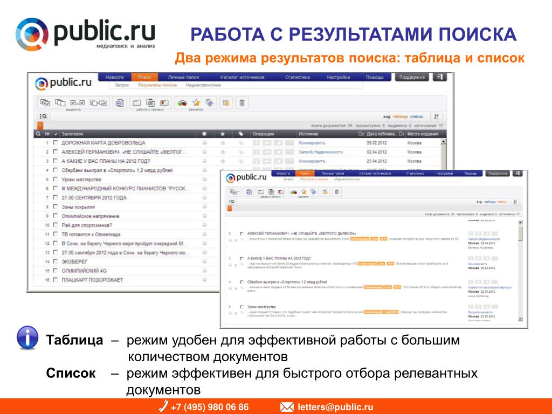Viewport: 552px width, 414px height.
Task: Click title ТВ готовится к Олимпиаде row
Action: click(x=91, y=234)
